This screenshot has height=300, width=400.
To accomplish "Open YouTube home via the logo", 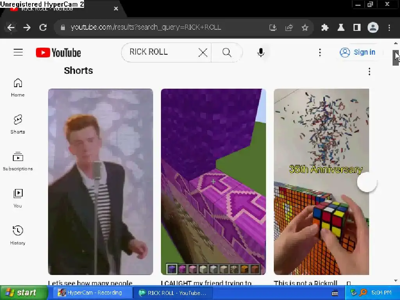I will point(59,53).
